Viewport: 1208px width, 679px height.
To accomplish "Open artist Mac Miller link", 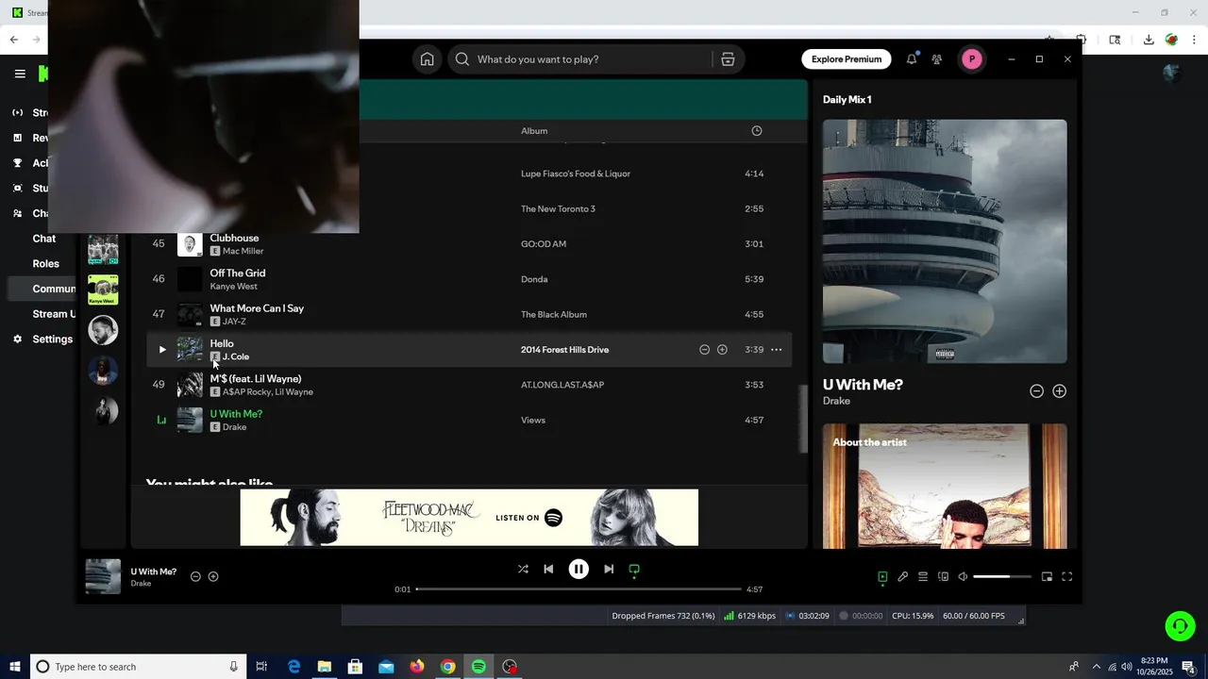I will pyautogui.click(x=243, y=252).
